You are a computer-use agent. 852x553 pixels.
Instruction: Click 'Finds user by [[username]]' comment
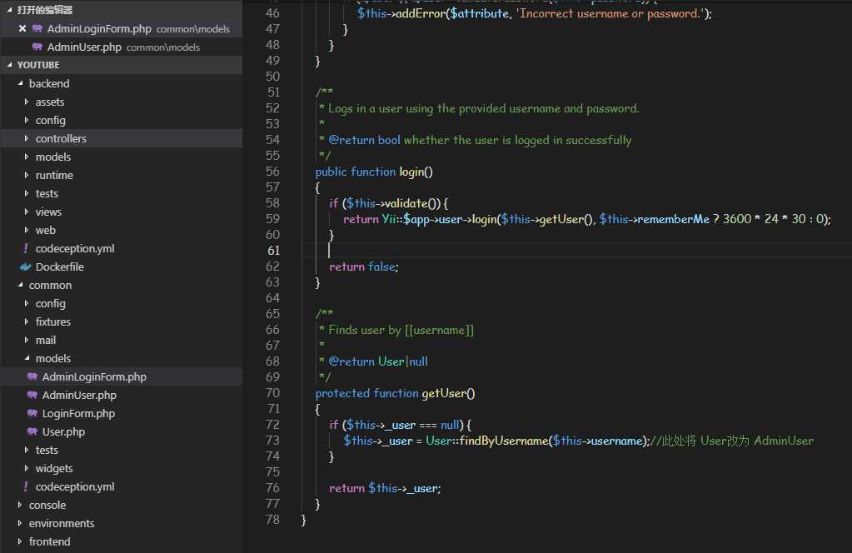(401, 331)
